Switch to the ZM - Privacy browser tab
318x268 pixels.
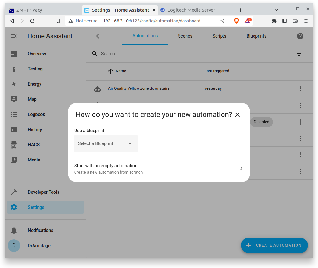click(43, 10)
